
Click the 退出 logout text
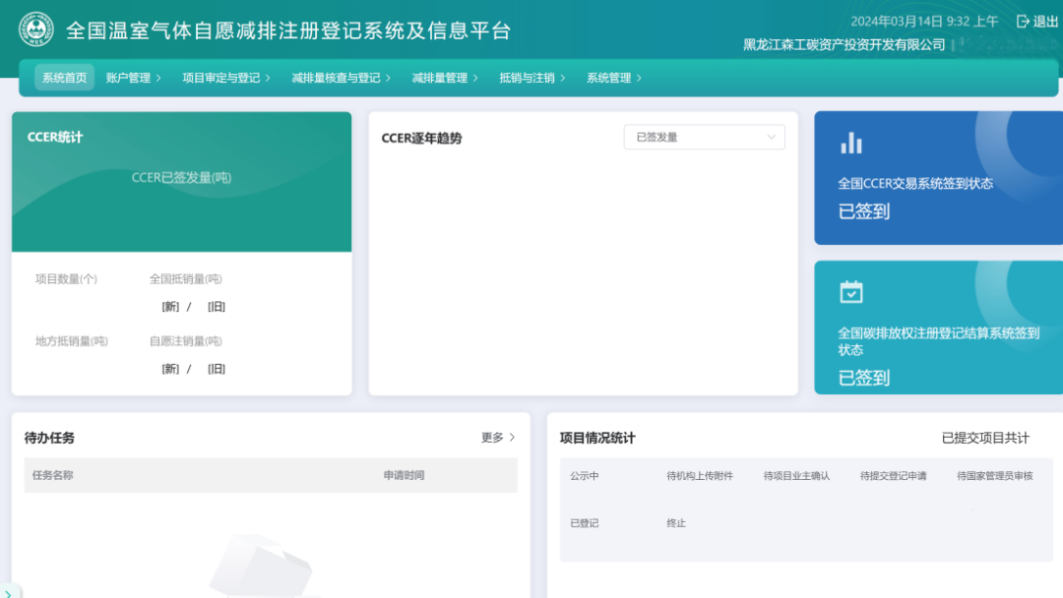point(1045,22)
